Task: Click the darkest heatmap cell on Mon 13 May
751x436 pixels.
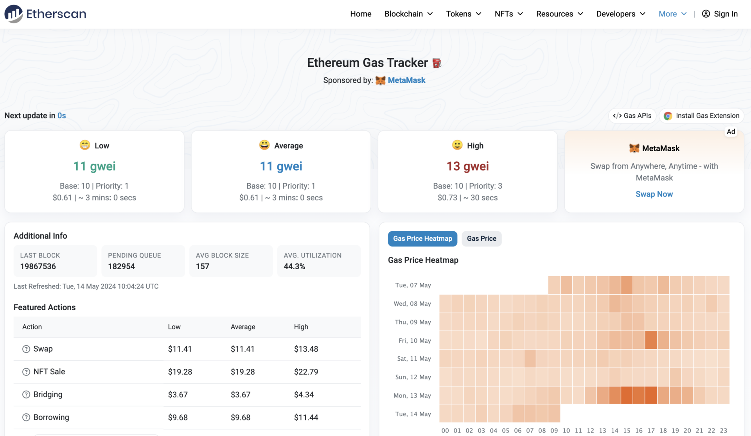Action: tap(651, 395)
